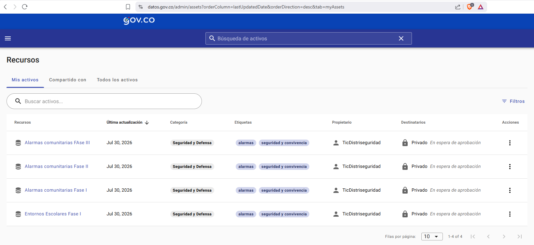Screen dimensions: 534x245
Task: Open the Filtros panel
Action: [513, 101]
